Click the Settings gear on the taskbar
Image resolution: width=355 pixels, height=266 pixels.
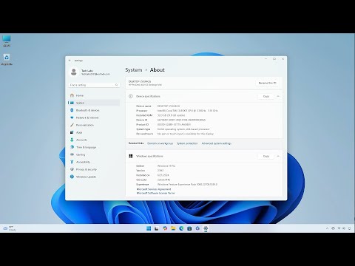206,228
